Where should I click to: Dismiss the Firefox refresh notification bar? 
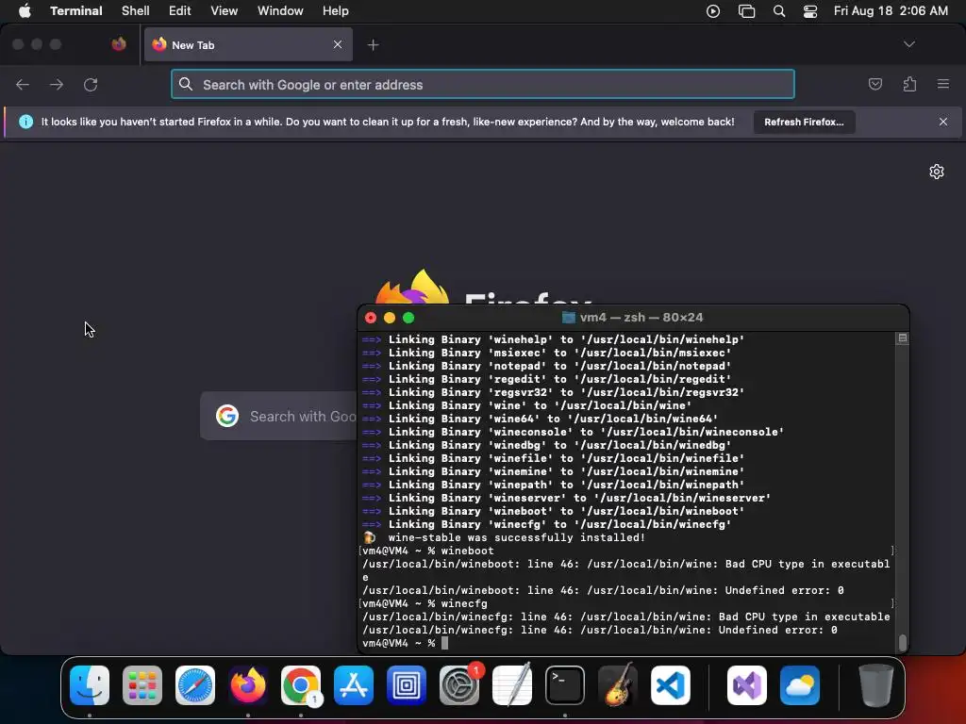point(943,122)
